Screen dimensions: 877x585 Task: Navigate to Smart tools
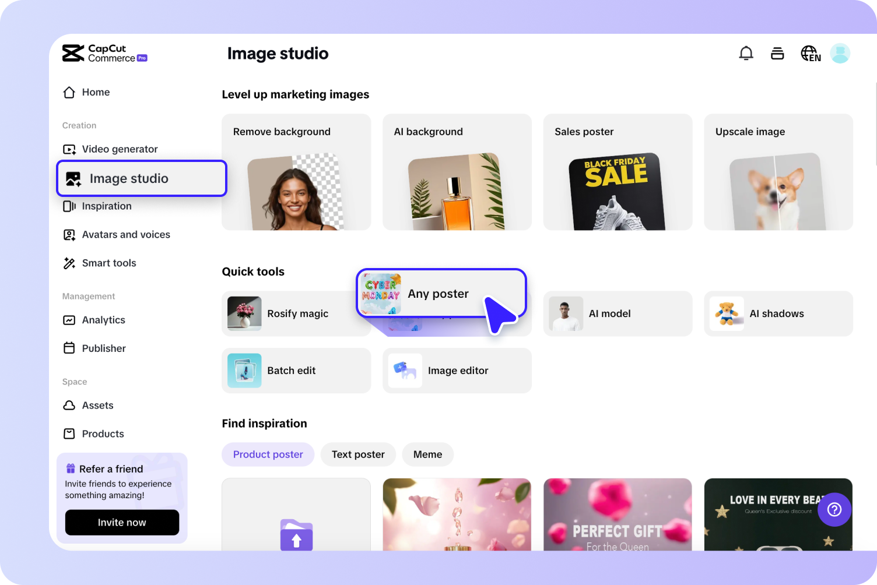(x=109, y=263)
